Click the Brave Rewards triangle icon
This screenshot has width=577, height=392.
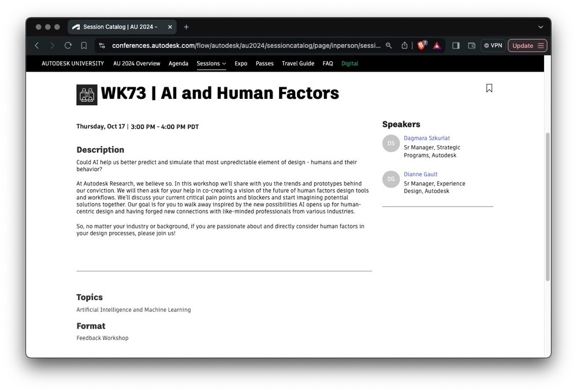(437, 46)
